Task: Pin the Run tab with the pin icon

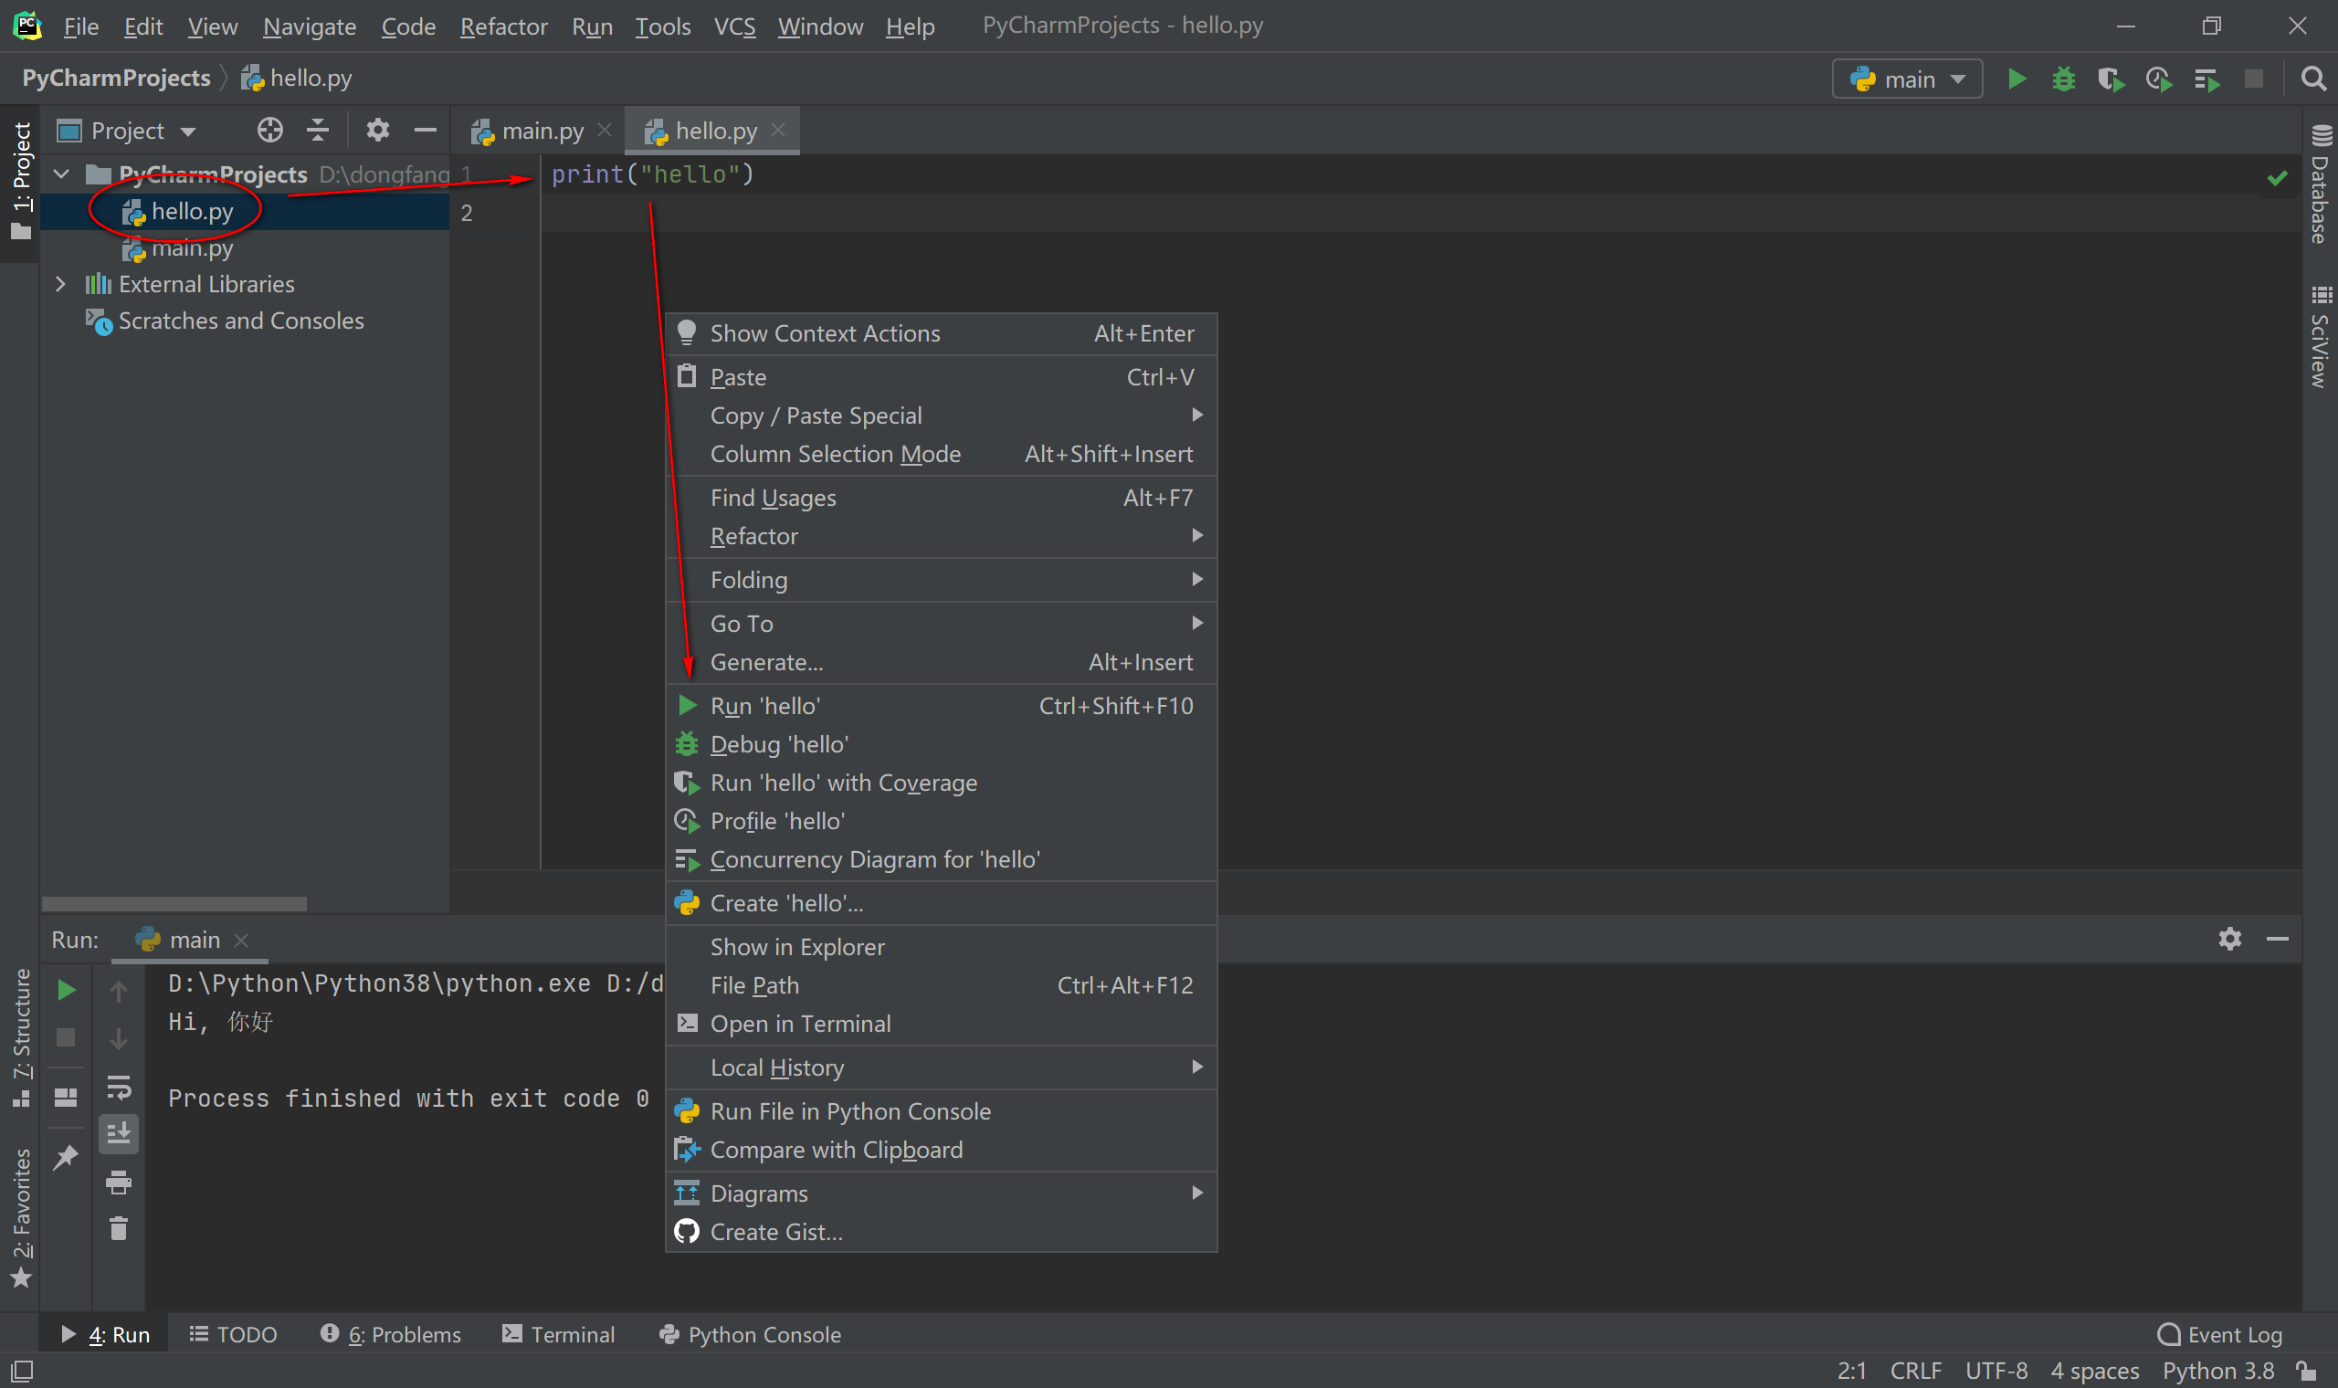Action: point(66,1157)
